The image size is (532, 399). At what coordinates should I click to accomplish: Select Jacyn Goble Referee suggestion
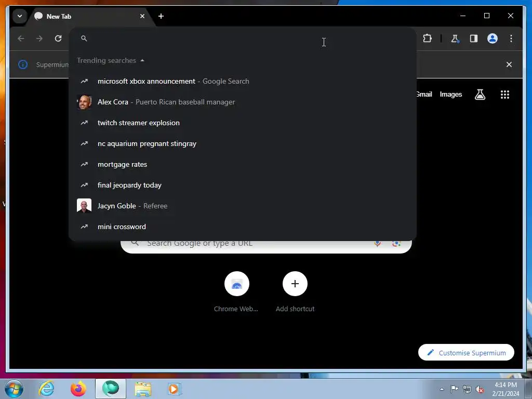(x=243, y=206)
